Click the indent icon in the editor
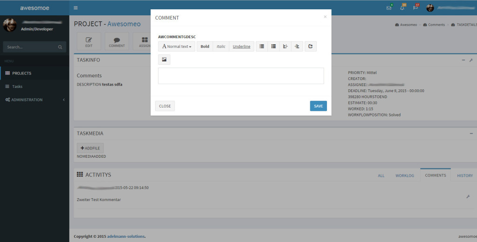This screenshot has width=477, height=242. 297,47
